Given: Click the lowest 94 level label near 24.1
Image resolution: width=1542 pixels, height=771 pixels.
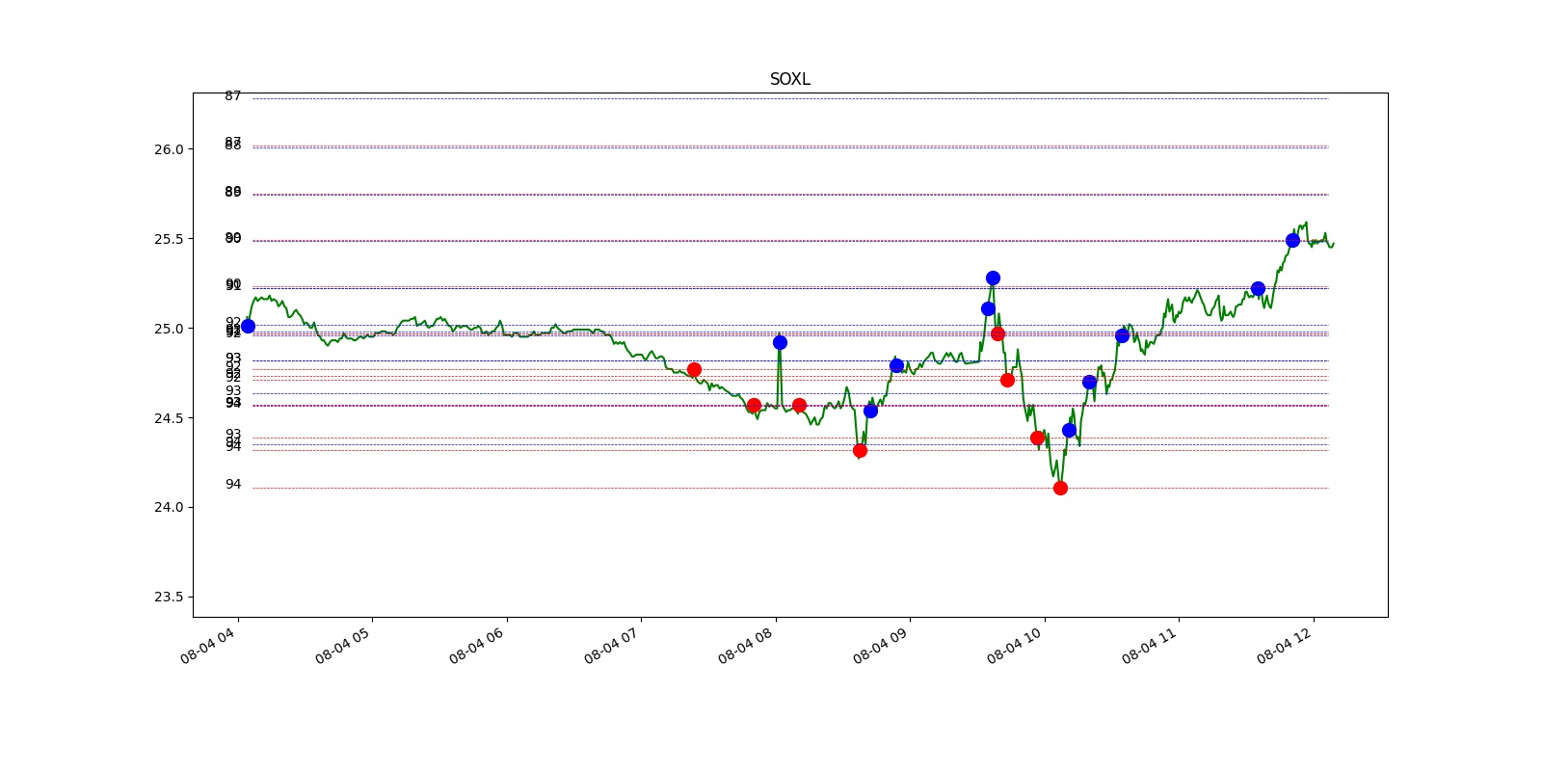Looking at the screenshot, I should click(233, 485).
